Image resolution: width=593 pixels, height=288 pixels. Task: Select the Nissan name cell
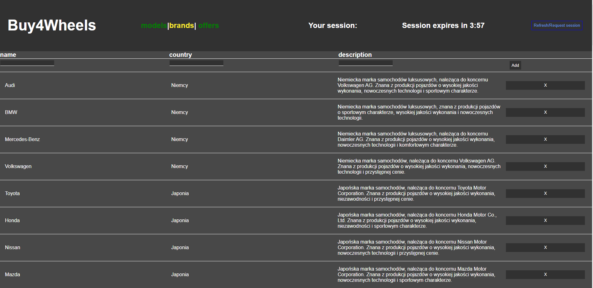pyautogui.click(x=12, y=248)
